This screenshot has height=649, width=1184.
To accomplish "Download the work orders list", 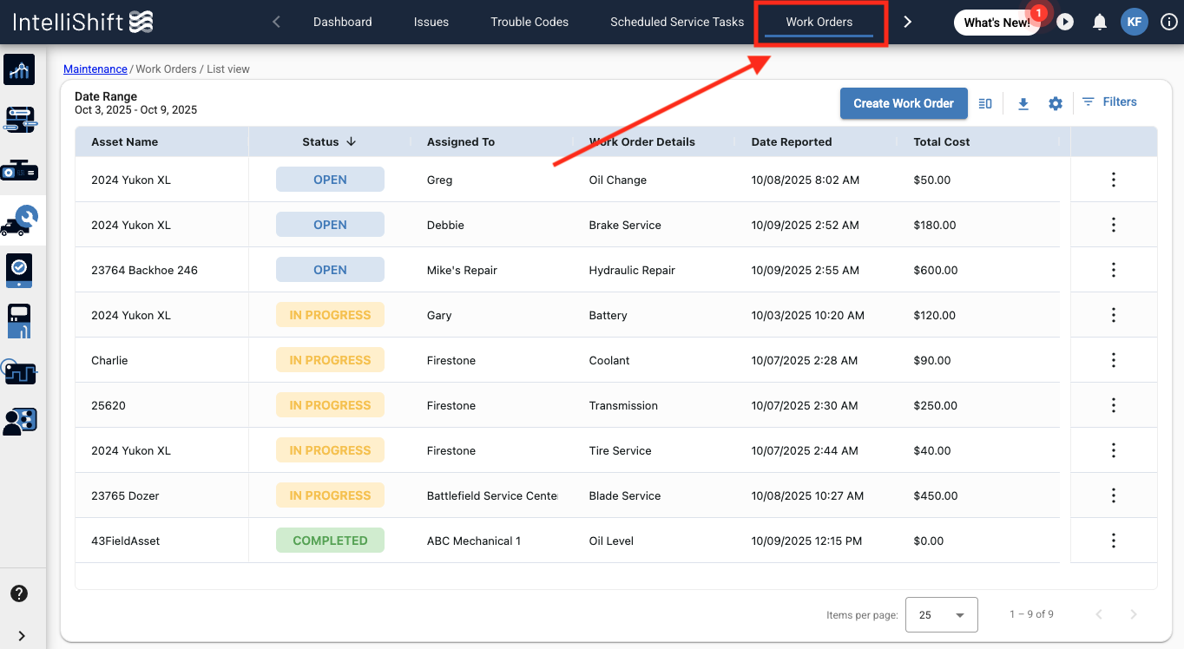I will 1023,103.
